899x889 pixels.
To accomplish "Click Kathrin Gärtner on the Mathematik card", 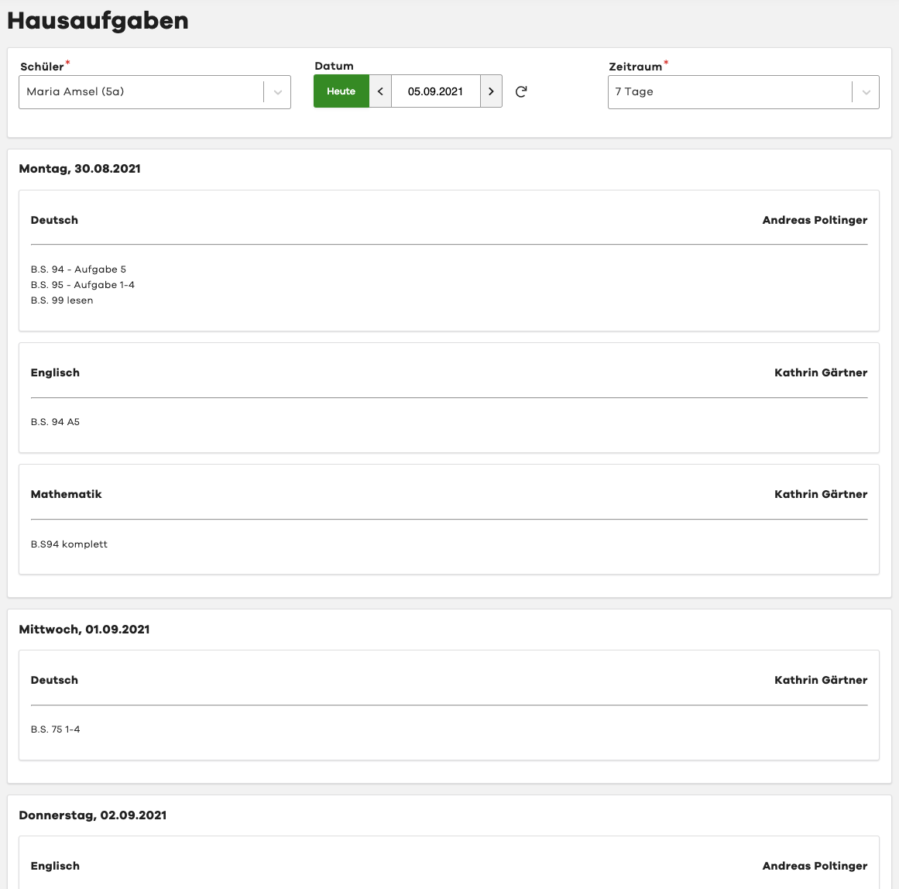I will tap(821, 494).
